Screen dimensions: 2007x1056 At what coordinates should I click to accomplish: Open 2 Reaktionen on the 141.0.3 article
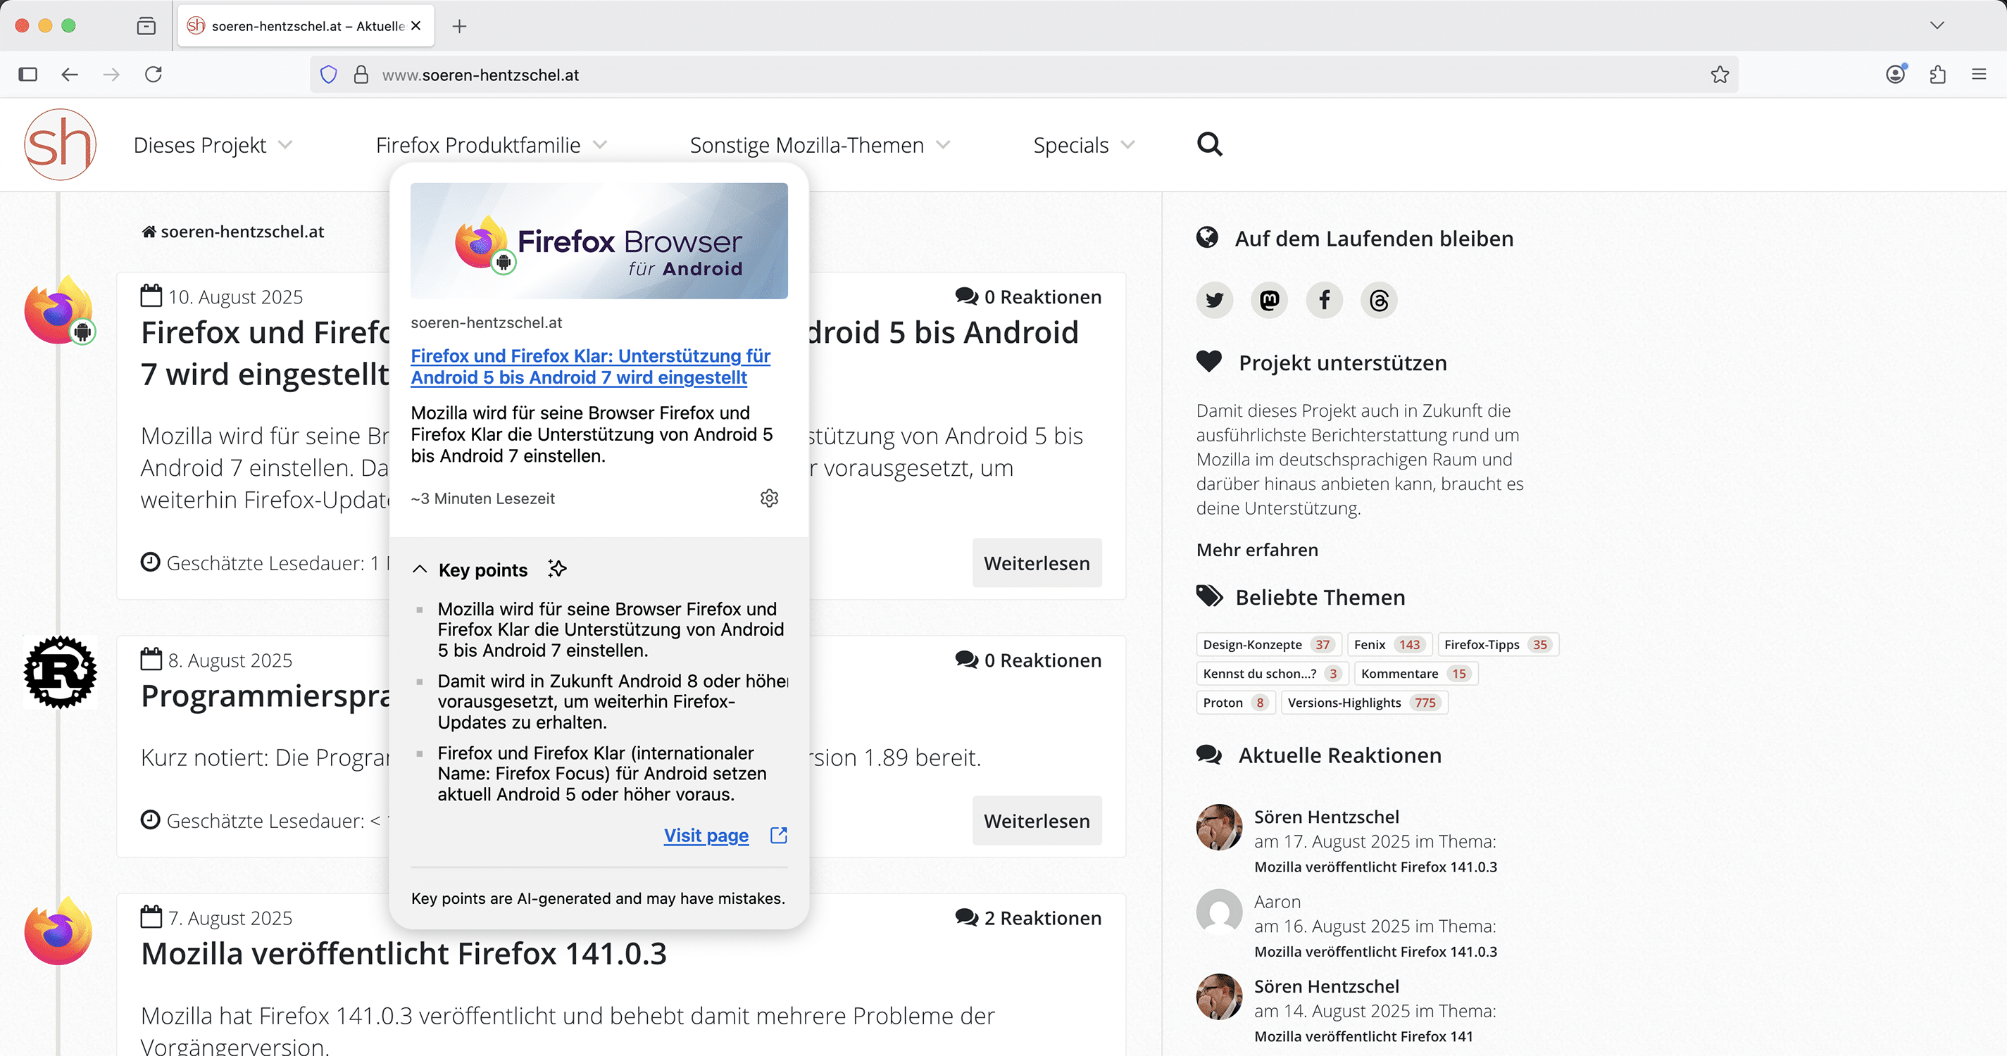click(1028, 918)
